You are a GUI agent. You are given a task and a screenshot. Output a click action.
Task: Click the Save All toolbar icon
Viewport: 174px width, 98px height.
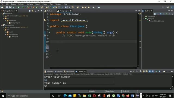tap(10, 7)
